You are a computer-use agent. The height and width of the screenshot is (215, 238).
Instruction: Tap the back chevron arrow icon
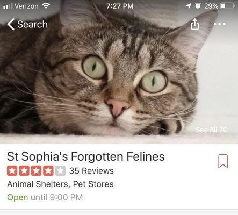click(11, 24)
